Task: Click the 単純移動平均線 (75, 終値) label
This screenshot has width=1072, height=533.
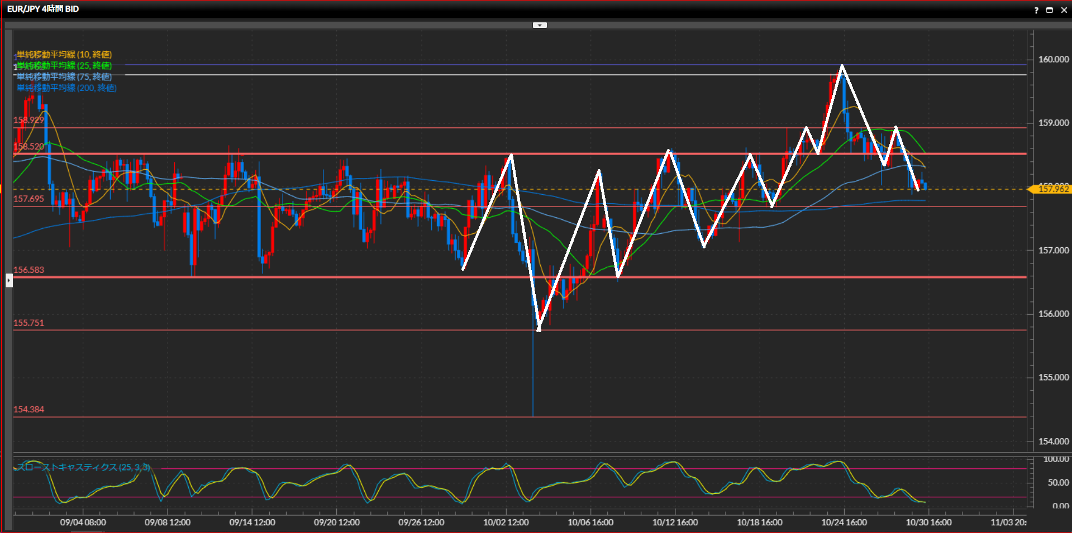Action: pyautogui.click(x=64, y=76)
